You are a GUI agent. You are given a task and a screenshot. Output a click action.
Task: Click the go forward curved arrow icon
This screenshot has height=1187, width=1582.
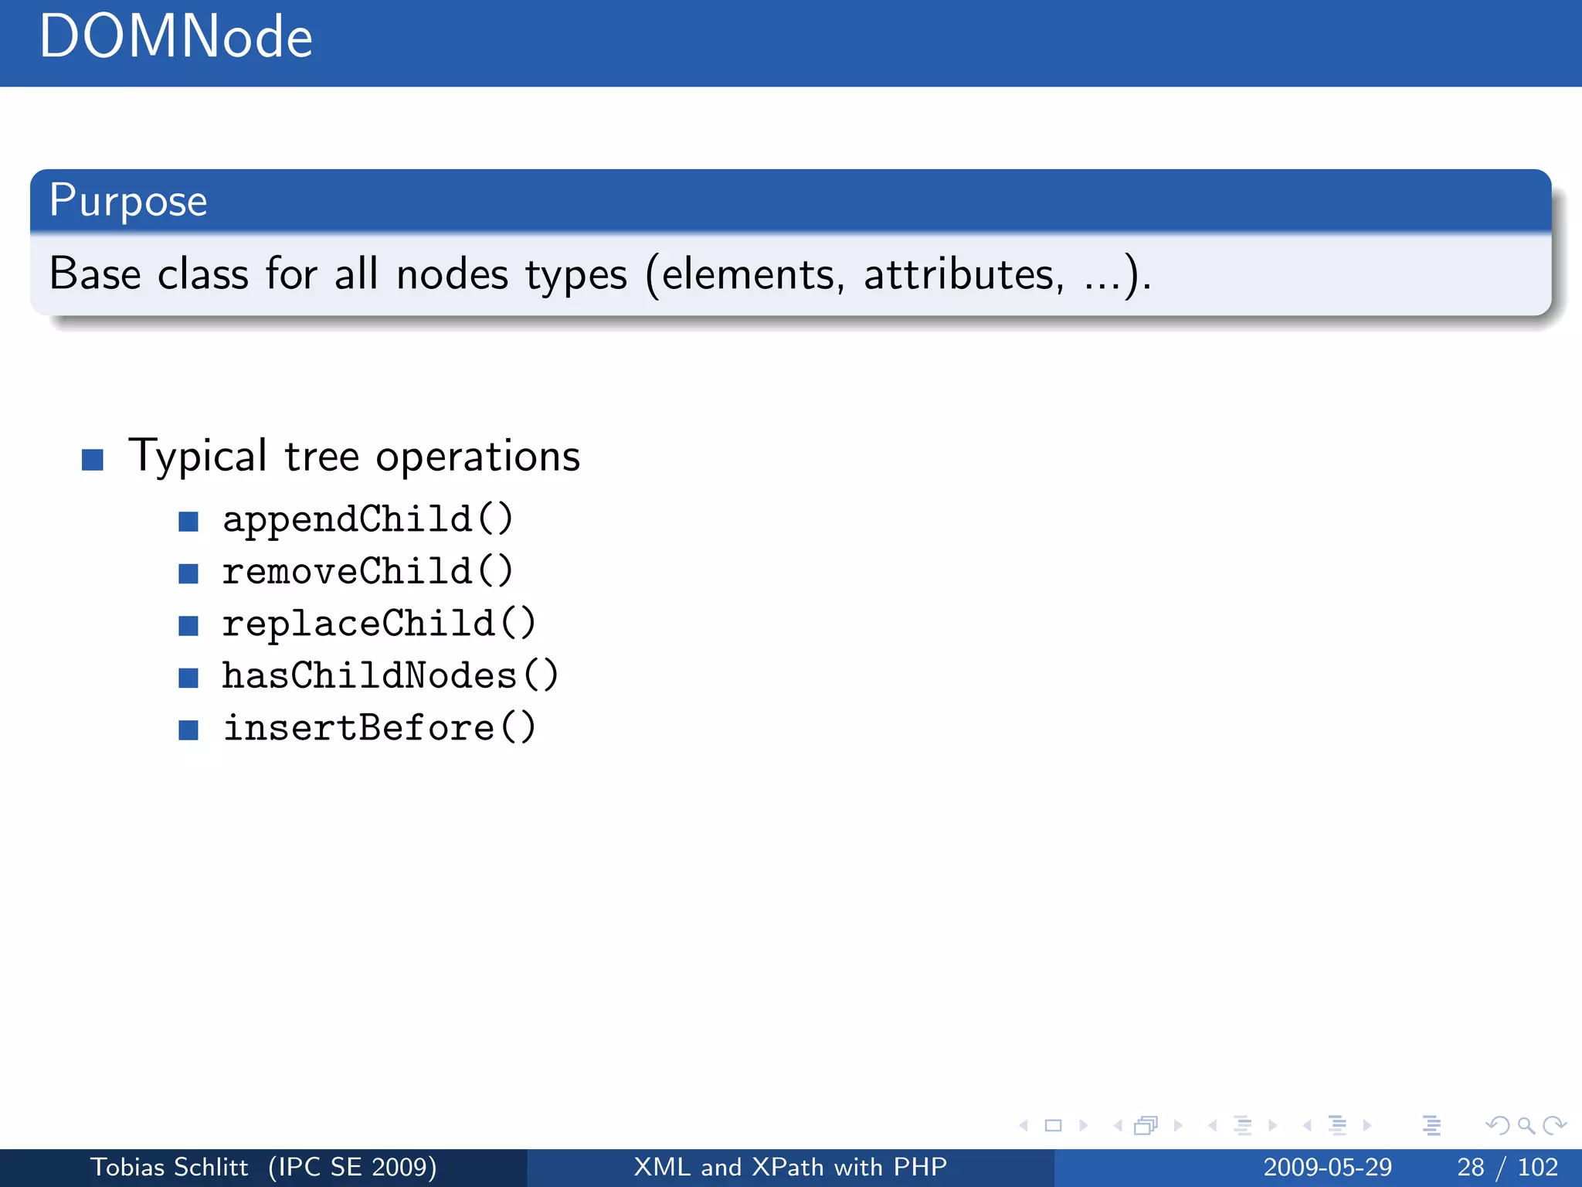(1554, 1126)
